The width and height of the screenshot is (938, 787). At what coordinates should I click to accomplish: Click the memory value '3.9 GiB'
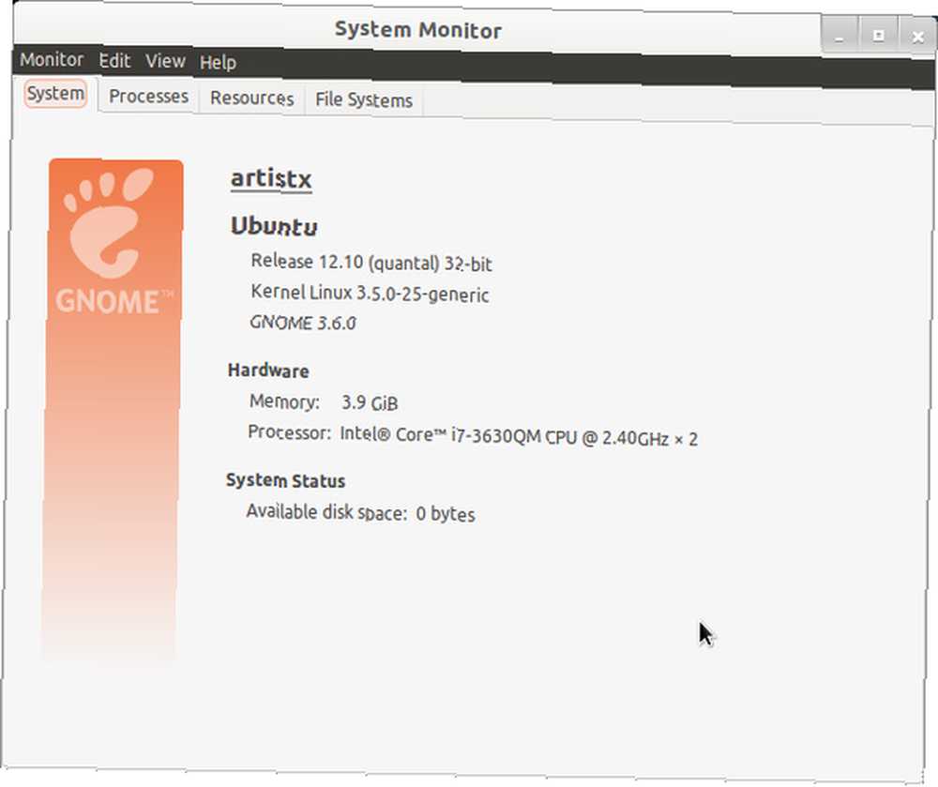coord(370,403)
